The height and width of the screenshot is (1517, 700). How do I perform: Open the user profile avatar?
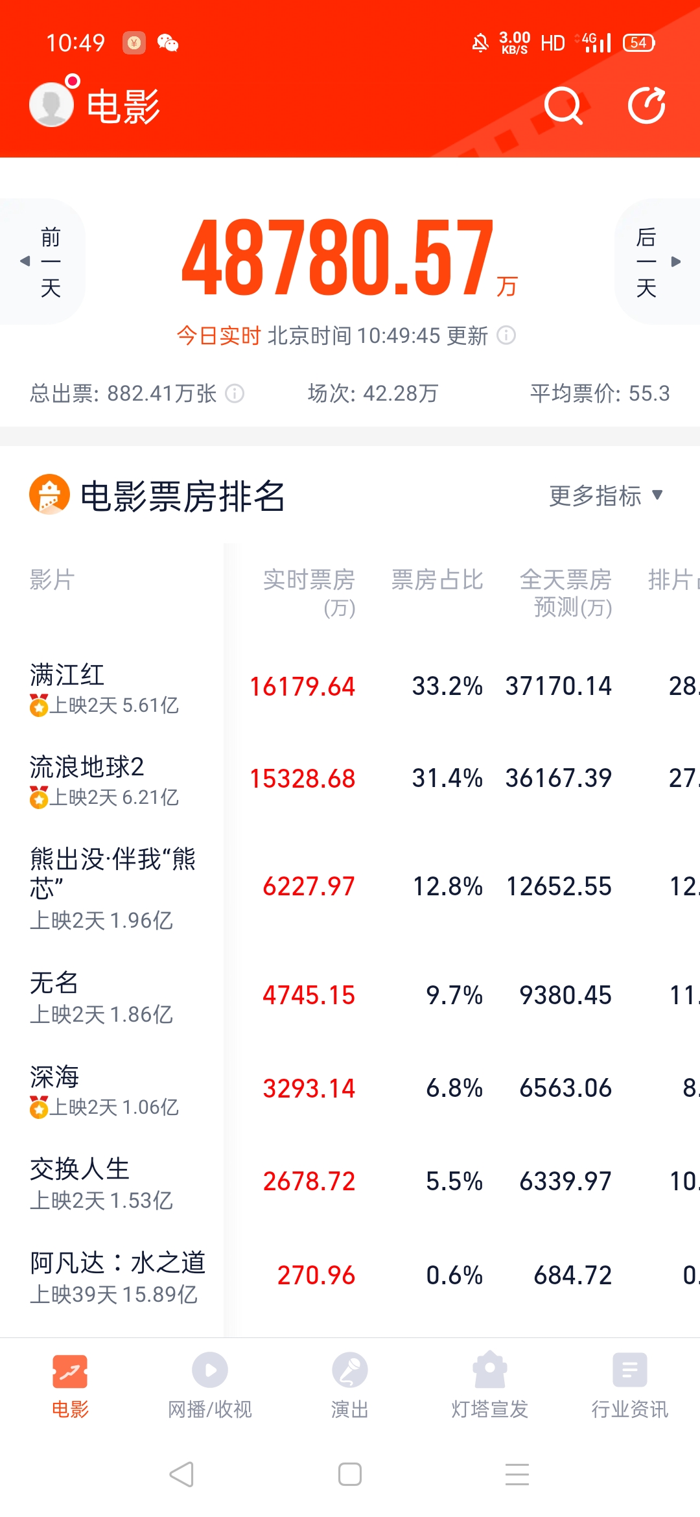click(51, 104)
